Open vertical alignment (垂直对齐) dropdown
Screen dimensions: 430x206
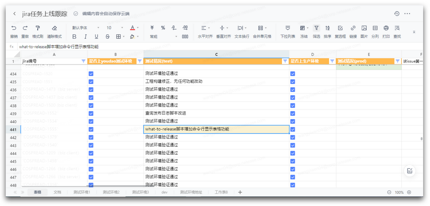click(224, 28)
